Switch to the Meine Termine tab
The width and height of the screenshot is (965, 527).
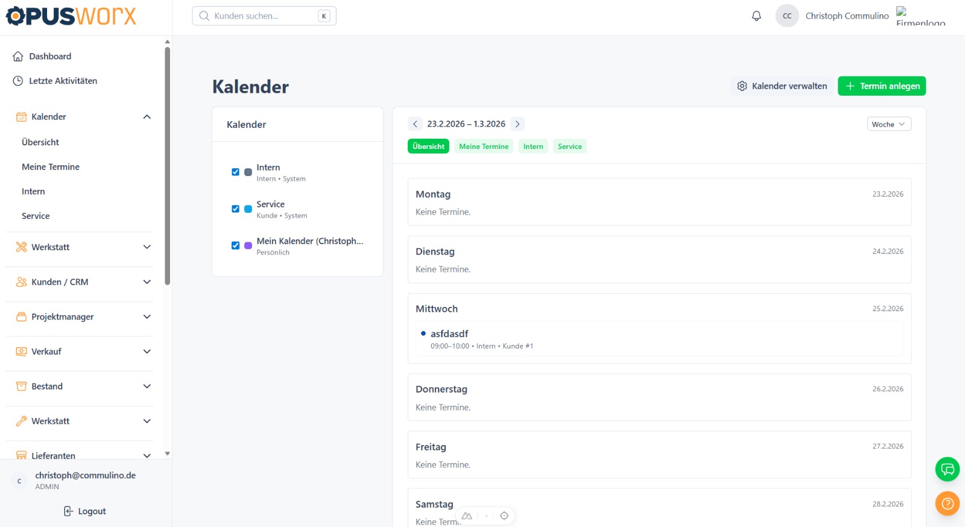(x=483, y=147)
